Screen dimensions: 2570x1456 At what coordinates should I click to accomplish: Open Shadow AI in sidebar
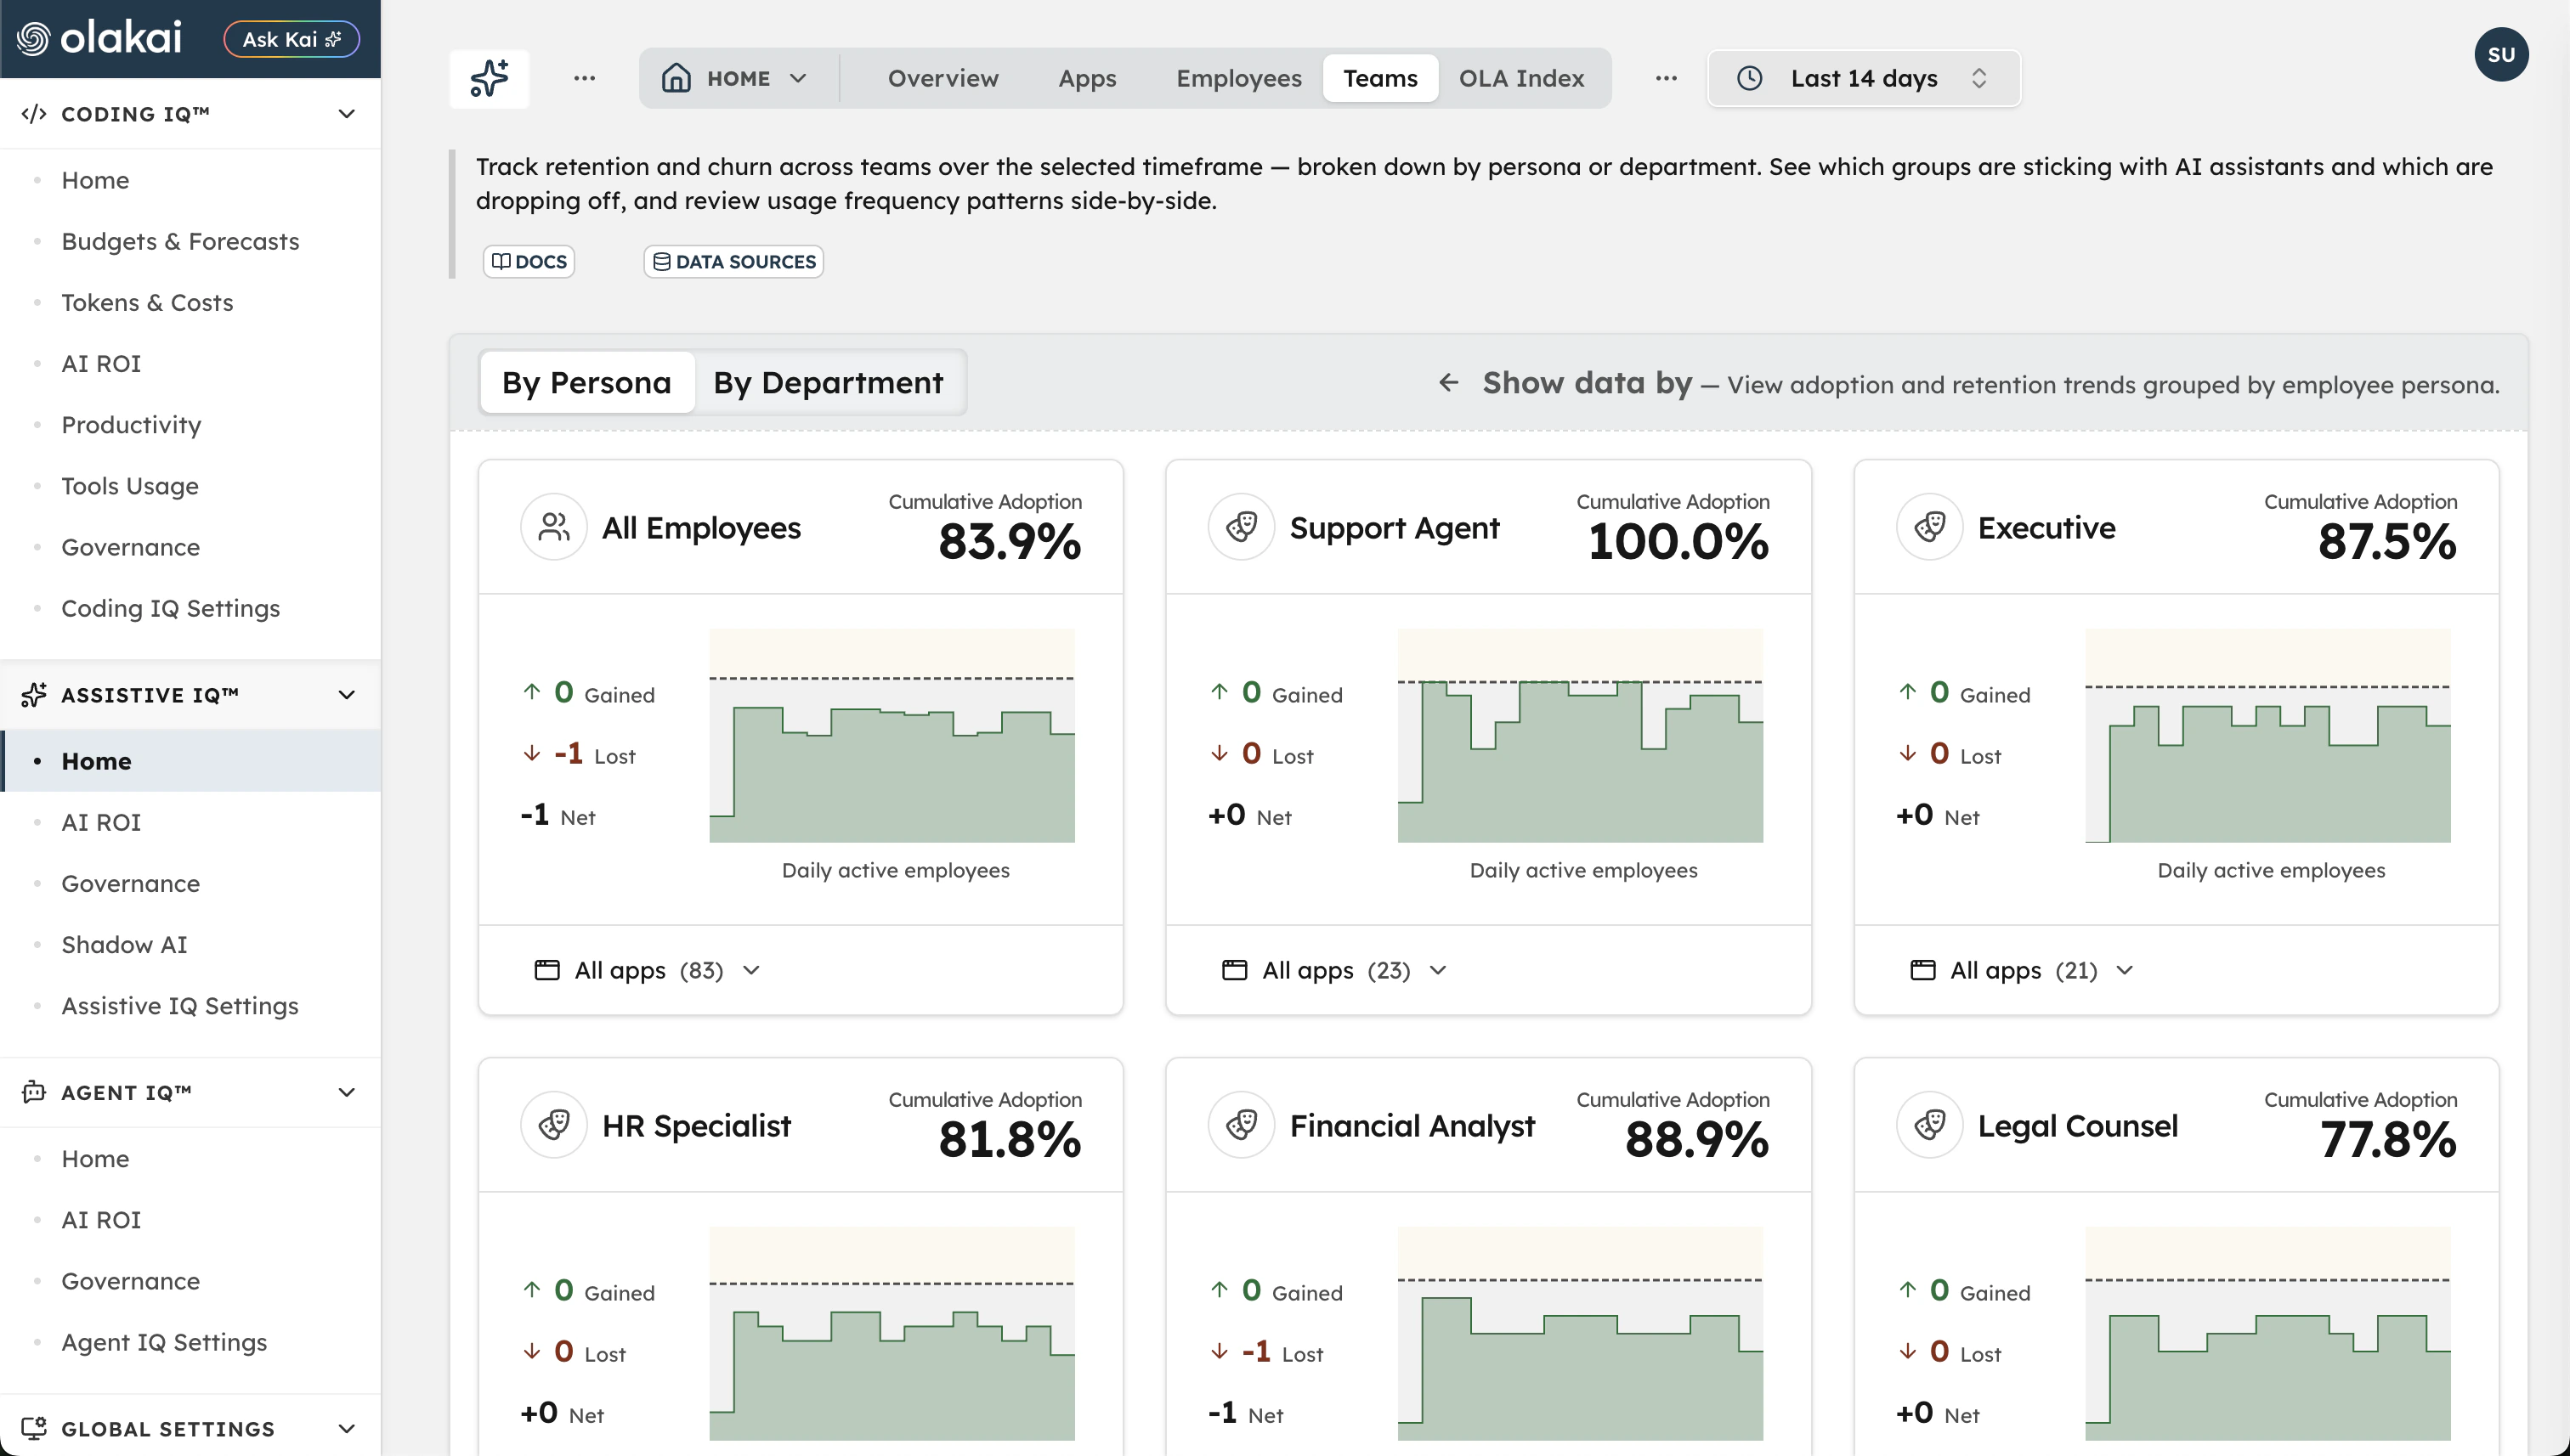[x=124, y=944]
